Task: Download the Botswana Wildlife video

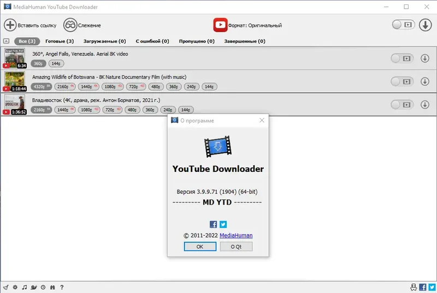Action: pos(425,81)
